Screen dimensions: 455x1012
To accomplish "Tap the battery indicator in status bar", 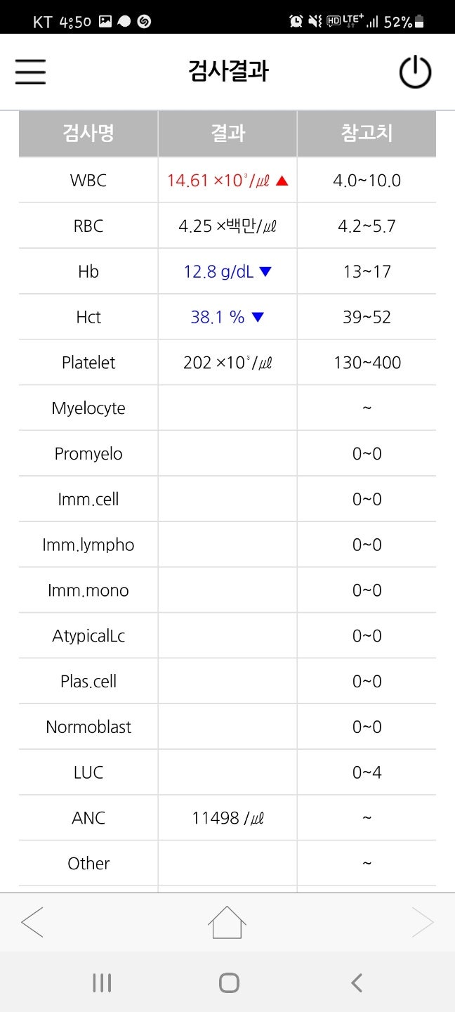I will click(x=419, y=22).
